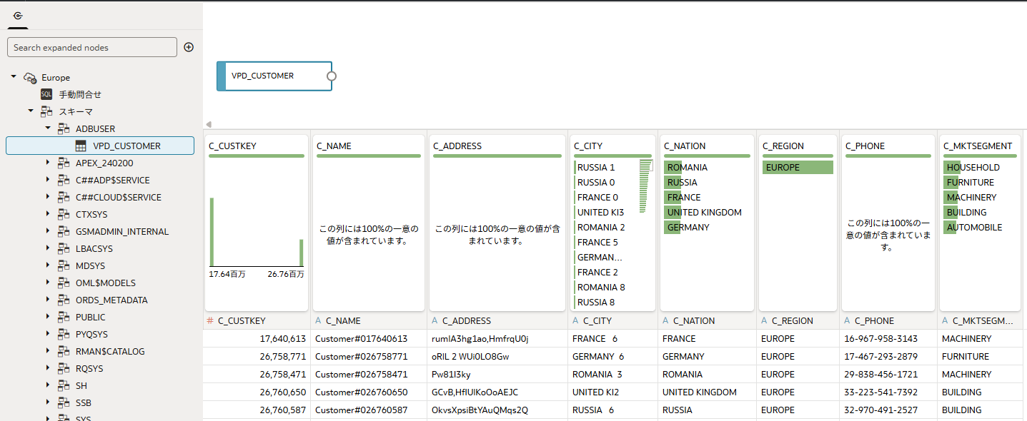Open the 手動問合せ SQL icon
Screen dimensions: 1027x421
coord(46,94)
